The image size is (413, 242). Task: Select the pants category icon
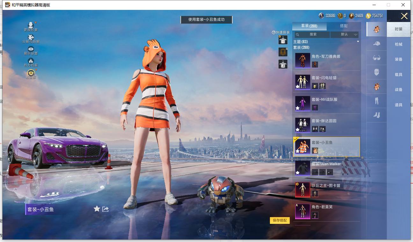[x=377, y=100]
